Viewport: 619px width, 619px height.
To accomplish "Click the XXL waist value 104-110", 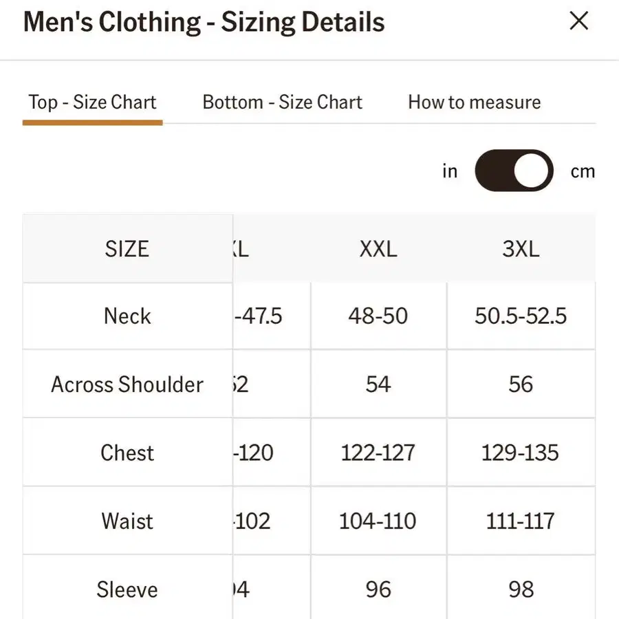I will [378, 521].
